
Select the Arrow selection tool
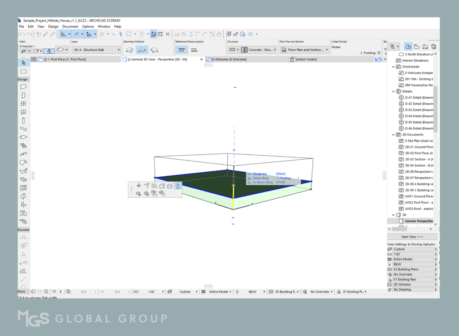(23, 63)
